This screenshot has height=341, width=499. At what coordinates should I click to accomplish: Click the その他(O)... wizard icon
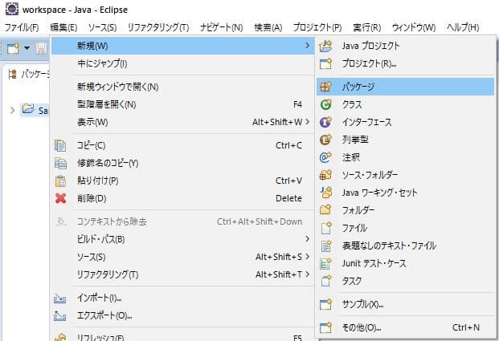point(325,327)
